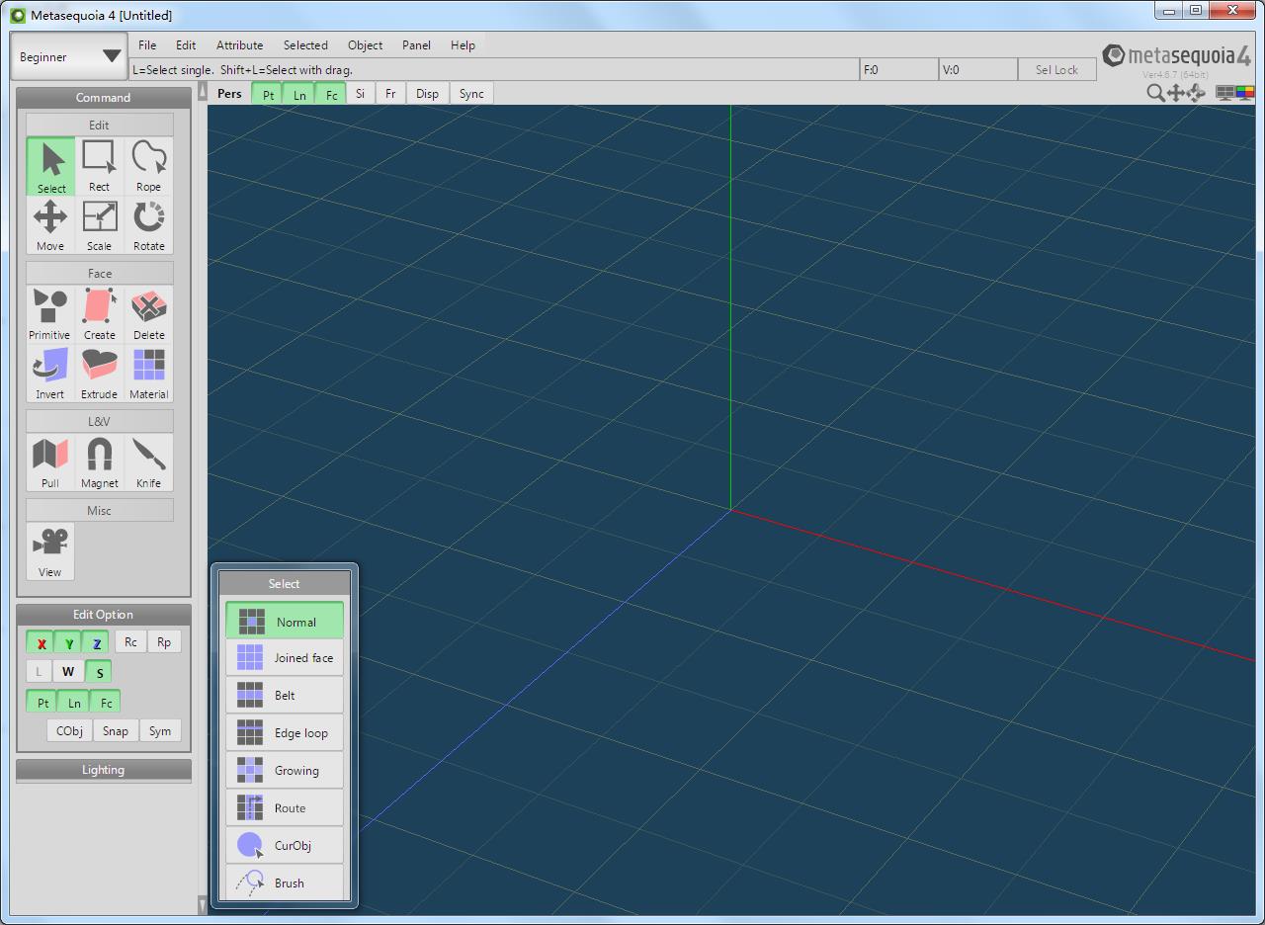Select the Rotate tool
The height and width of the screenshot is (925, 1265).
(x=148, y=225)
